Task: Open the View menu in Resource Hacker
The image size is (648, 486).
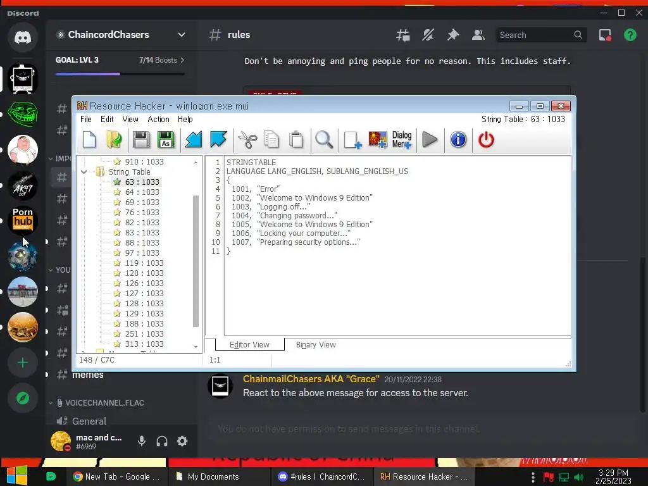Action: click(130, 119)
